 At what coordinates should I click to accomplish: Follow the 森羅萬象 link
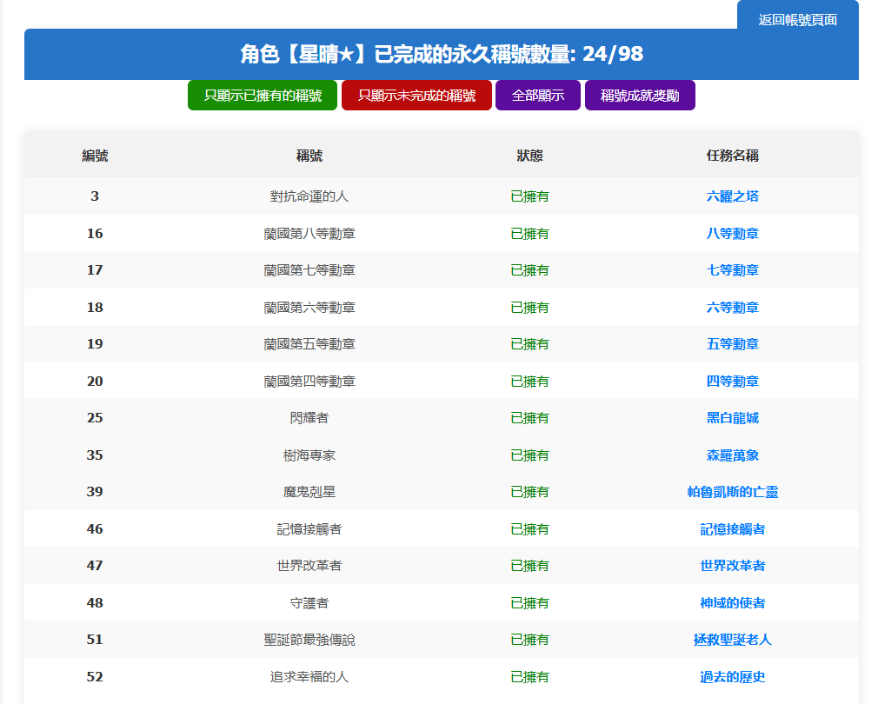pos(733,455)
